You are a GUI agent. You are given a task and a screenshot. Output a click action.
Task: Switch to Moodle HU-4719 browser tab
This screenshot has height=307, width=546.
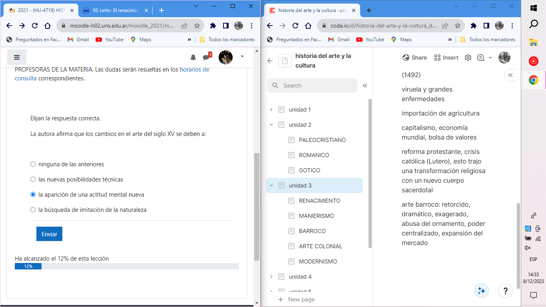tap(40, 10)
